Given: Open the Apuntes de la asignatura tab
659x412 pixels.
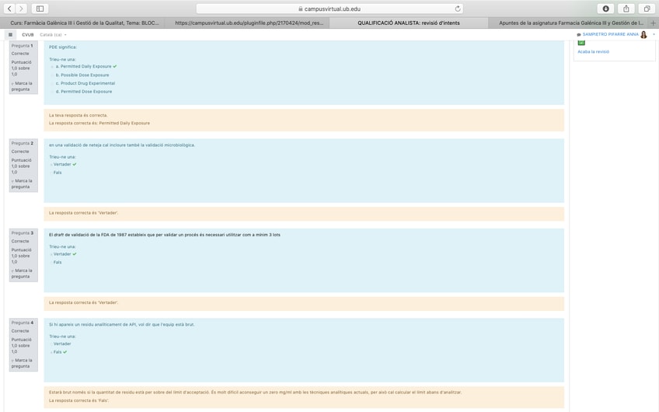Looking at the screenshot, I should (570, 23).
